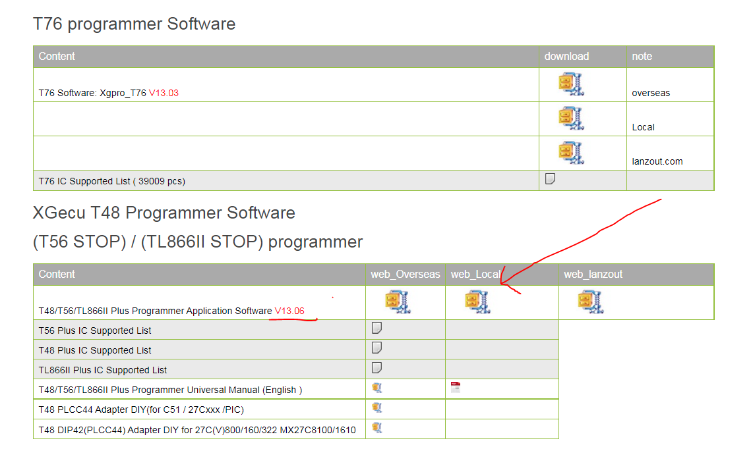Viewport: 753px width, 449px height.
Task: Download T48 DIP42(PLCC44) Adapter DIY archive icon
Action: click(x=377, y=427)
